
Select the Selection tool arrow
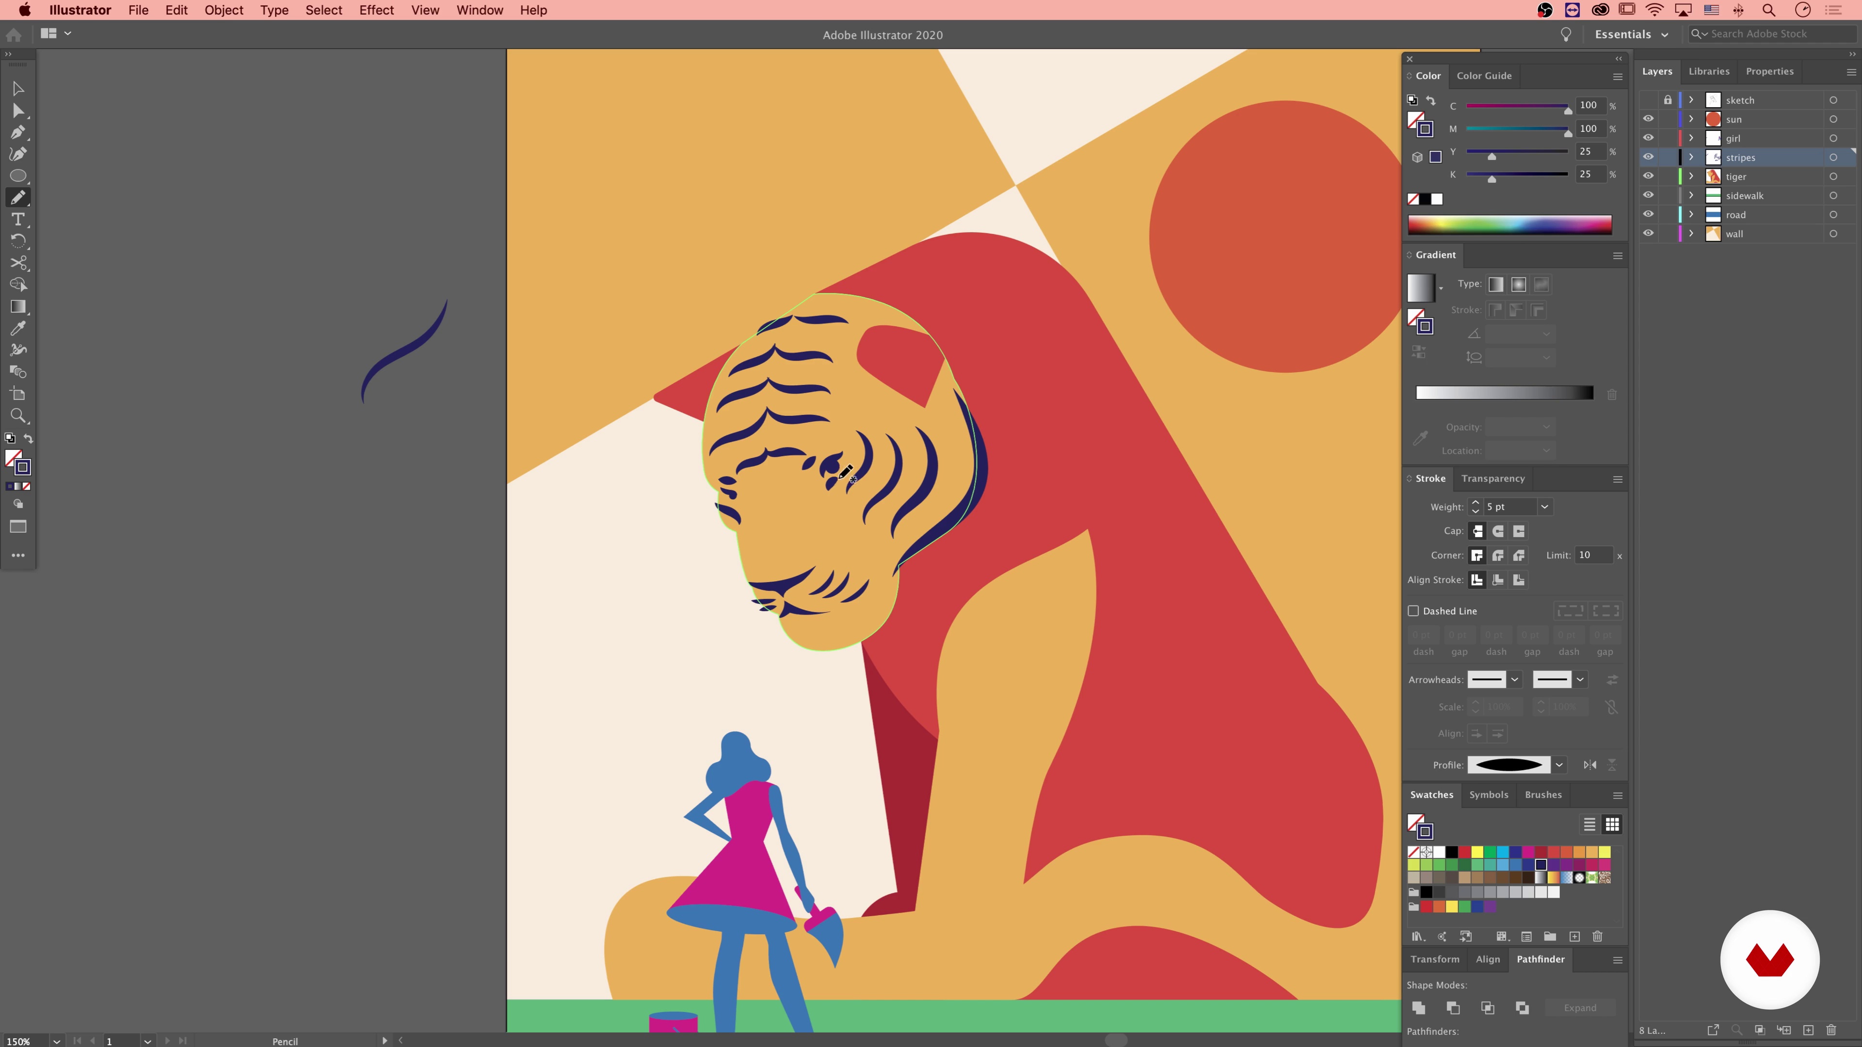(18, 88)
